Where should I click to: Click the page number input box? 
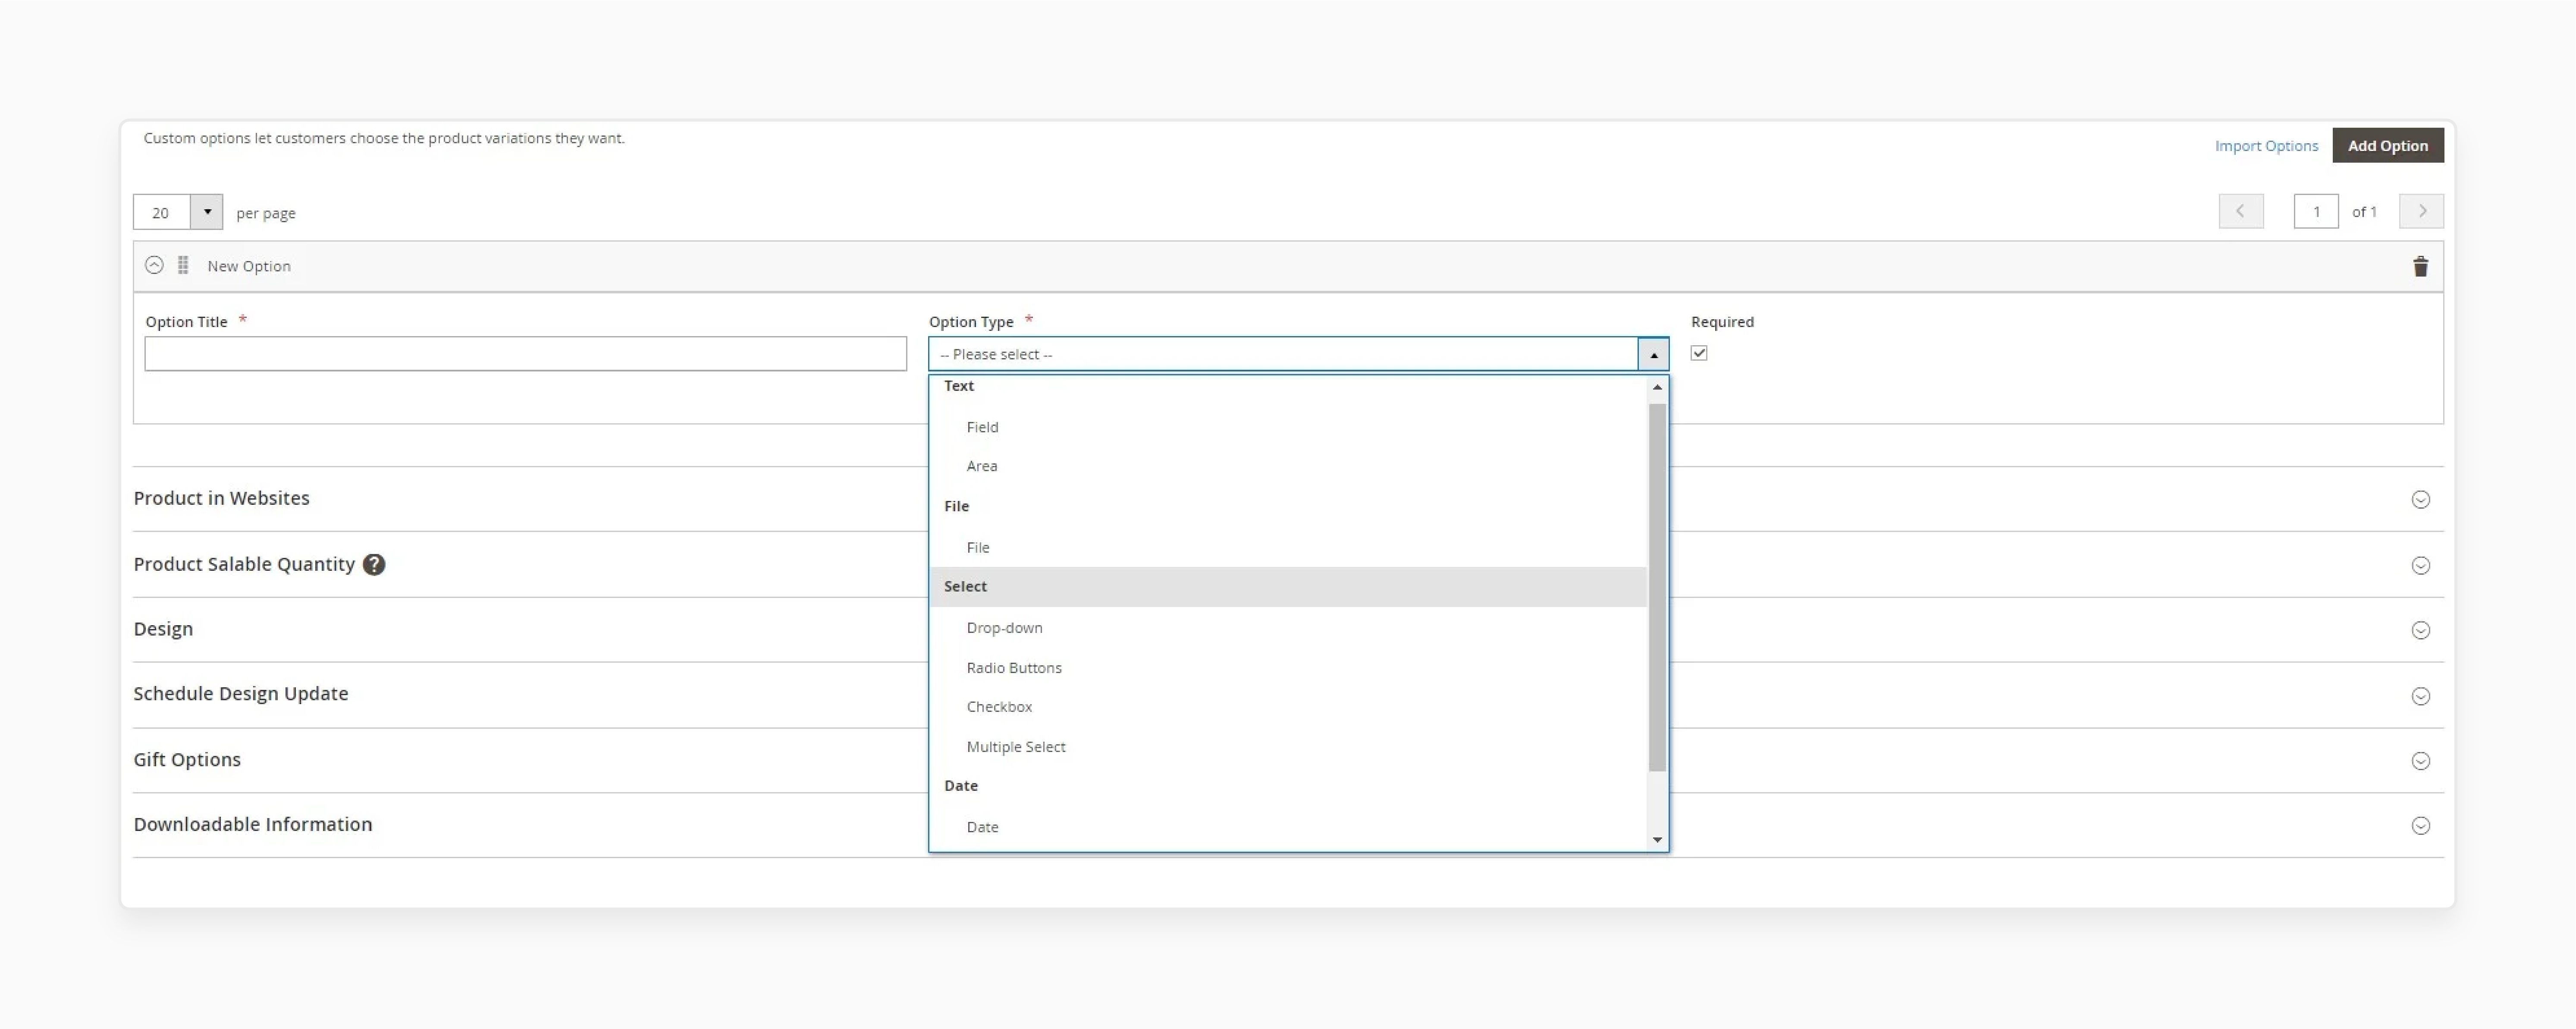pyautogui.click(x=2316, y=211)
